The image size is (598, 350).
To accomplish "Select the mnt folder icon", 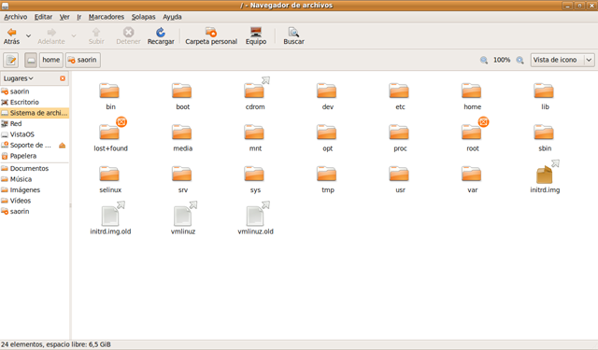I will pos(254,133).
